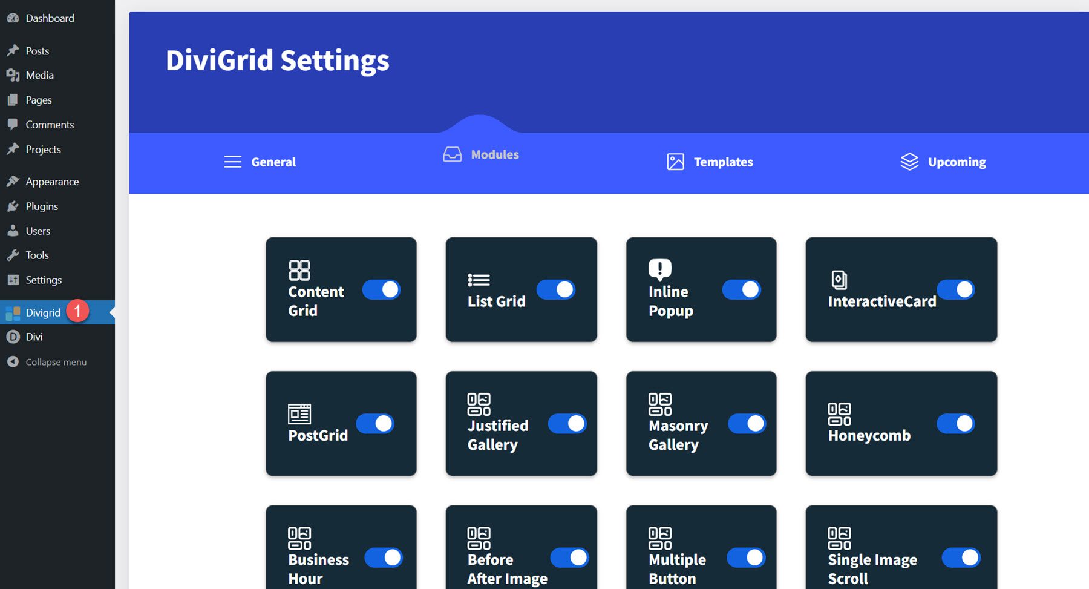Click the PostGrid module icon
Screen dimensions: 1089x589
point(300,415)
